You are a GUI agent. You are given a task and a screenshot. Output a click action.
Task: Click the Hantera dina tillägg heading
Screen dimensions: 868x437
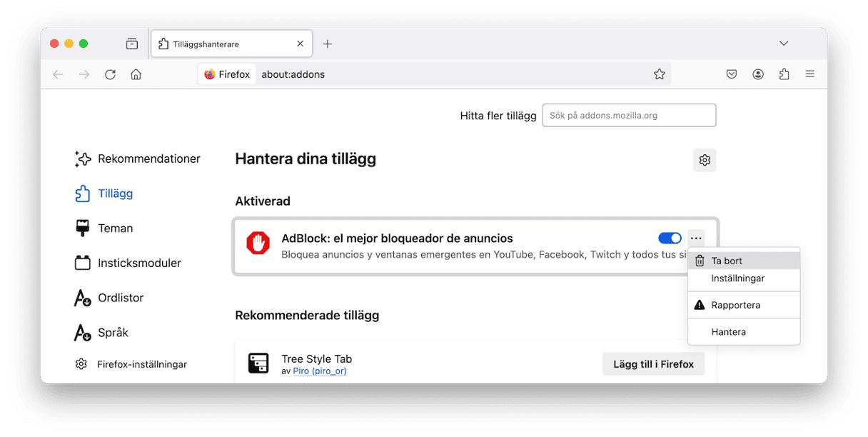click(x=306, y=159)
